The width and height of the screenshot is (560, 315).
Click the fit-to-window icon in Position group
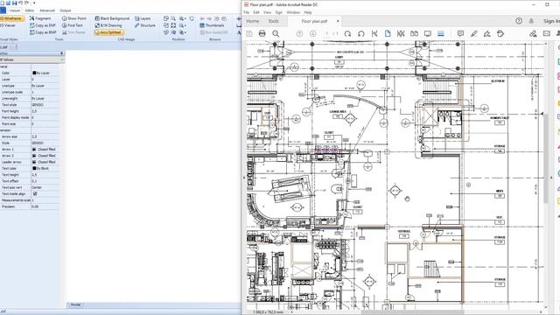click(173, 25)
